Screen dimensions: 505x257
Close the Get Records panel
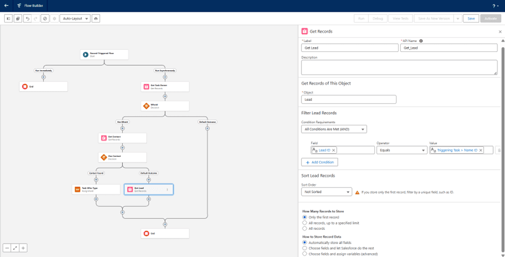click(x=500, y=32)
